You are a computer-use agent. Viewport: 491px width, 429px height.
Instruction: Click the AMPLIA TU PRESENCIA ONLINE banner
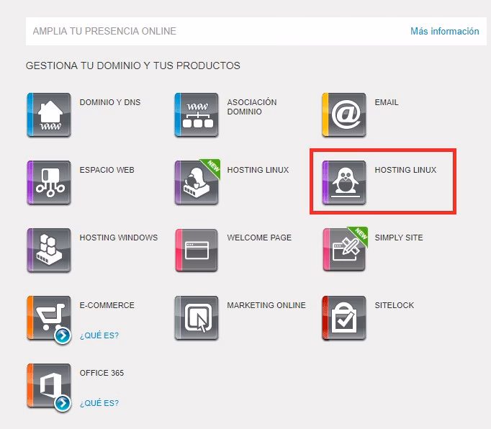point(256,32)
